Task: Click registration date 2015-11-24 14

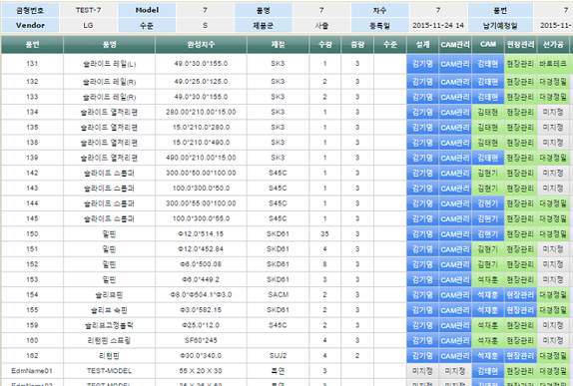Action: [x=438, y=26]
